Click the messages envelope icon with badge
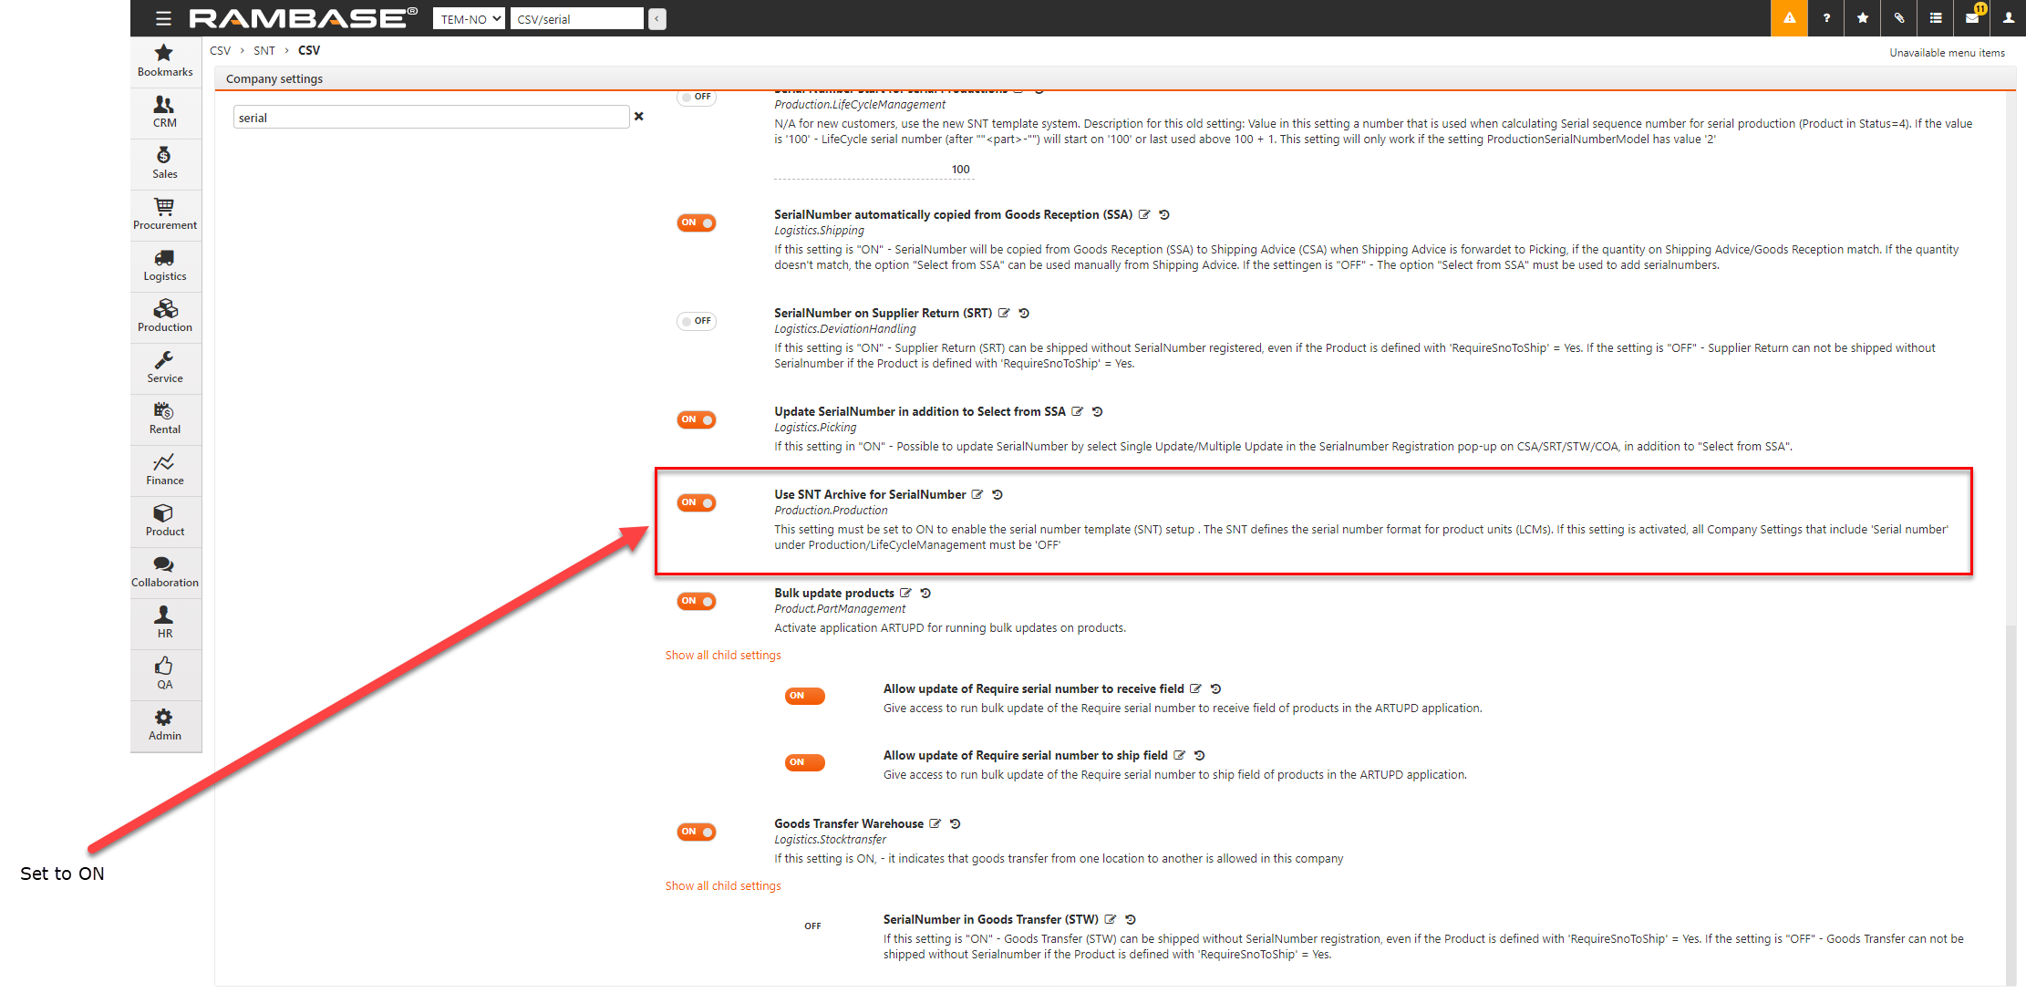This screenshot has width=2026, height=993. (1972, 18)
